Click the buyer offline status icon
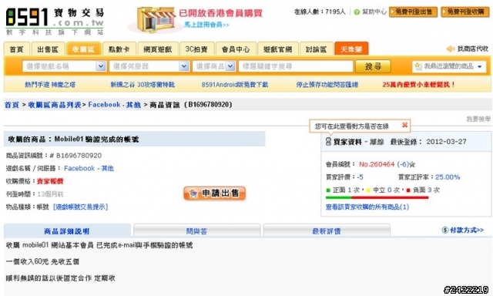The height and width of the screenshot is (296, 493). pos(328,142)
